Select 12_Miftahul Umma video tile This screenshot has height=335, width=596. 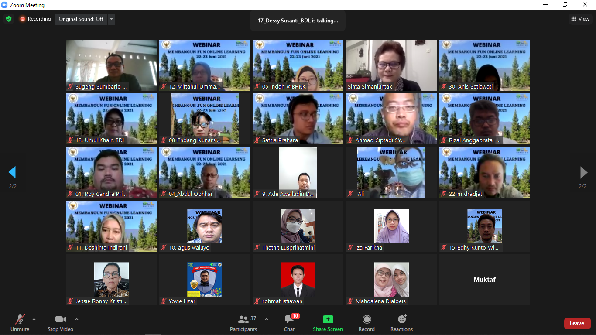[x=205, y=65]
